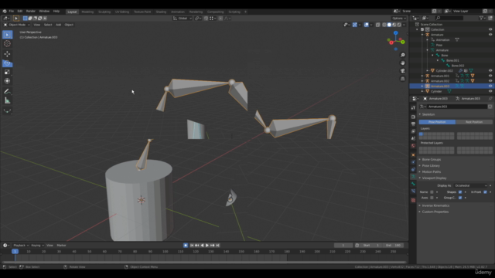Click the Pose Position button
Viewport: 495px width, 278px height.
(437, 122)
